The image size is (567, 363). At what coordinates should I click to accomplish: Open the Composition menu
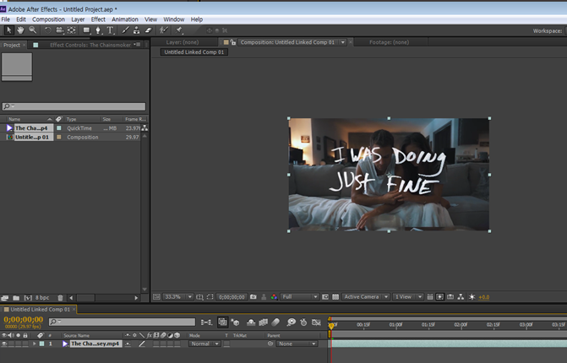pos(48,19)
